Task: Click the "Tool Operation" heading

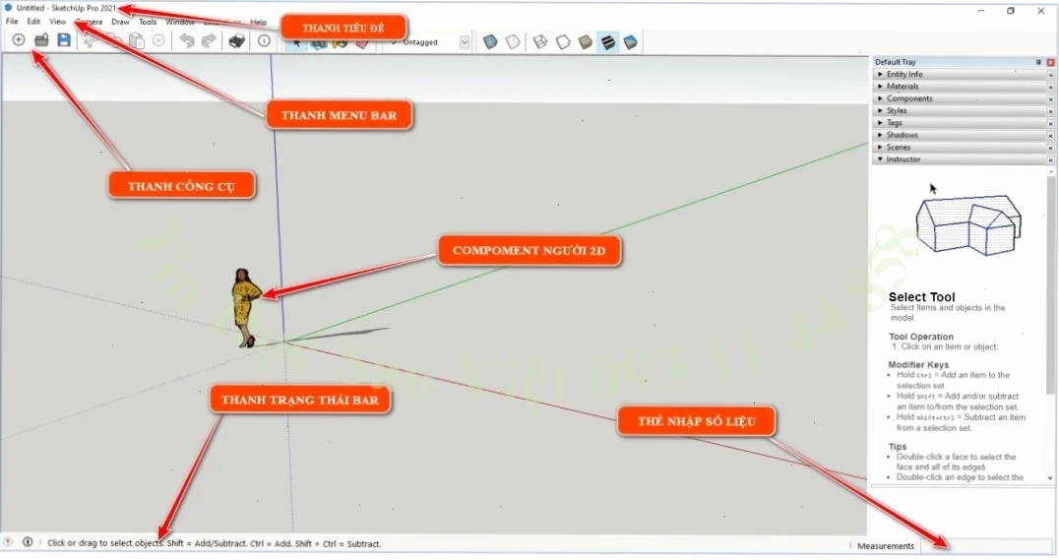Action: click(920, 337)
